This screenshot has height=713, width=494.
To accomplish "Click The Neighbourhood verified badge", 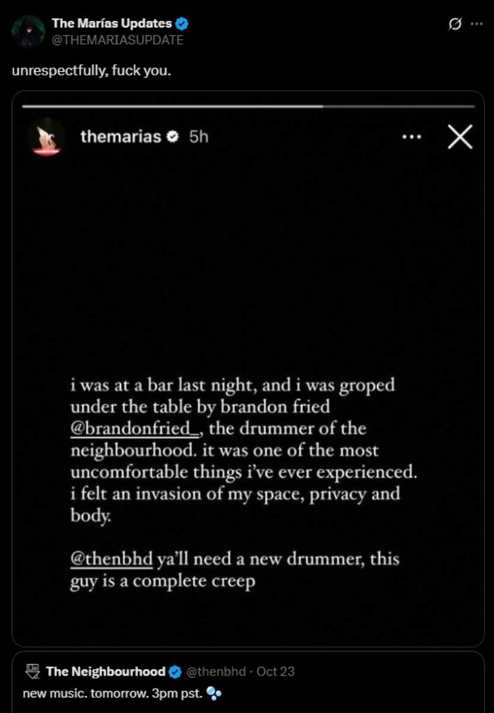I will pyautogui.click(x=175, y=672).
